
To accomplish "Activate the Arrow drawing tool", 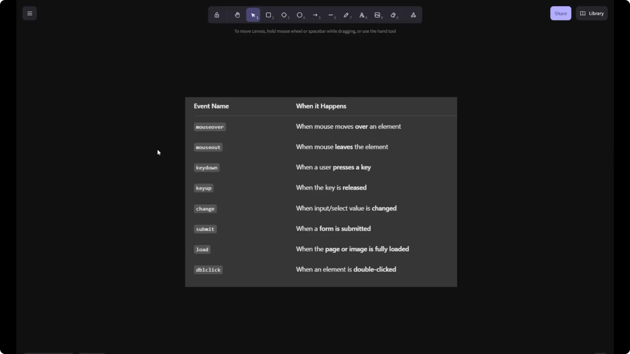I will [x=315, y=15].
